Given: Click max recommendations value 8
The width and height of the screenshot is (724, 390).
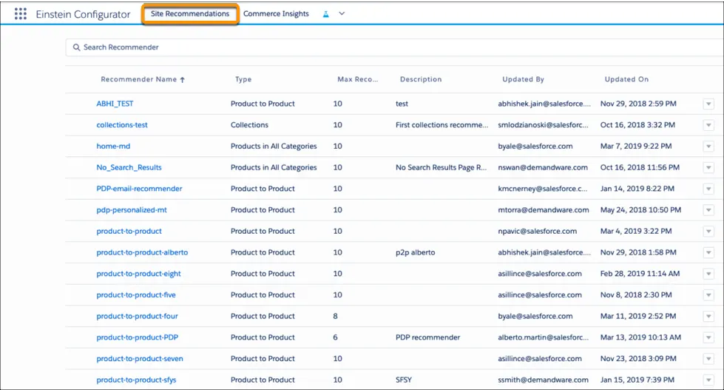Looking at the screenshot, I should pyautogui.click(x=335, y=316).
